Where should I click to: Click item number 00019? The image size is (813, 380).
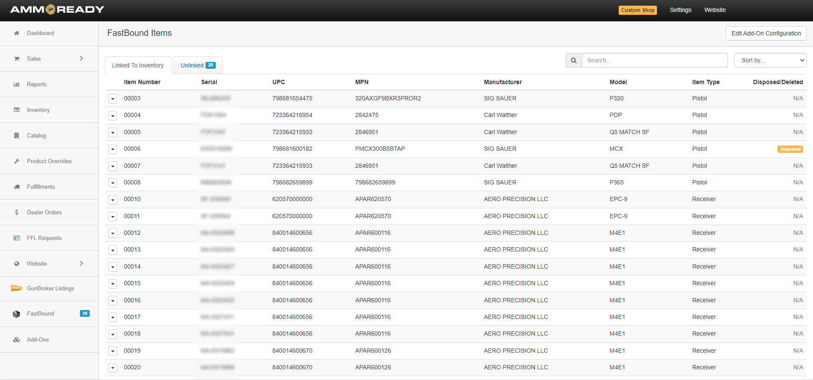132,351
